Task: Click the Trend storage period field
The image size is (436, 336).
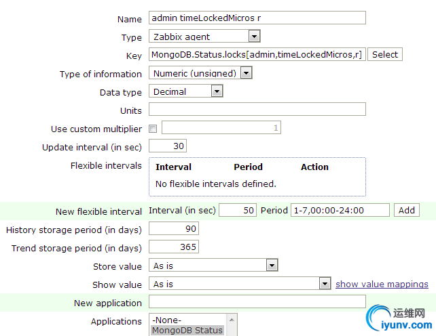Action: [173, 247]
